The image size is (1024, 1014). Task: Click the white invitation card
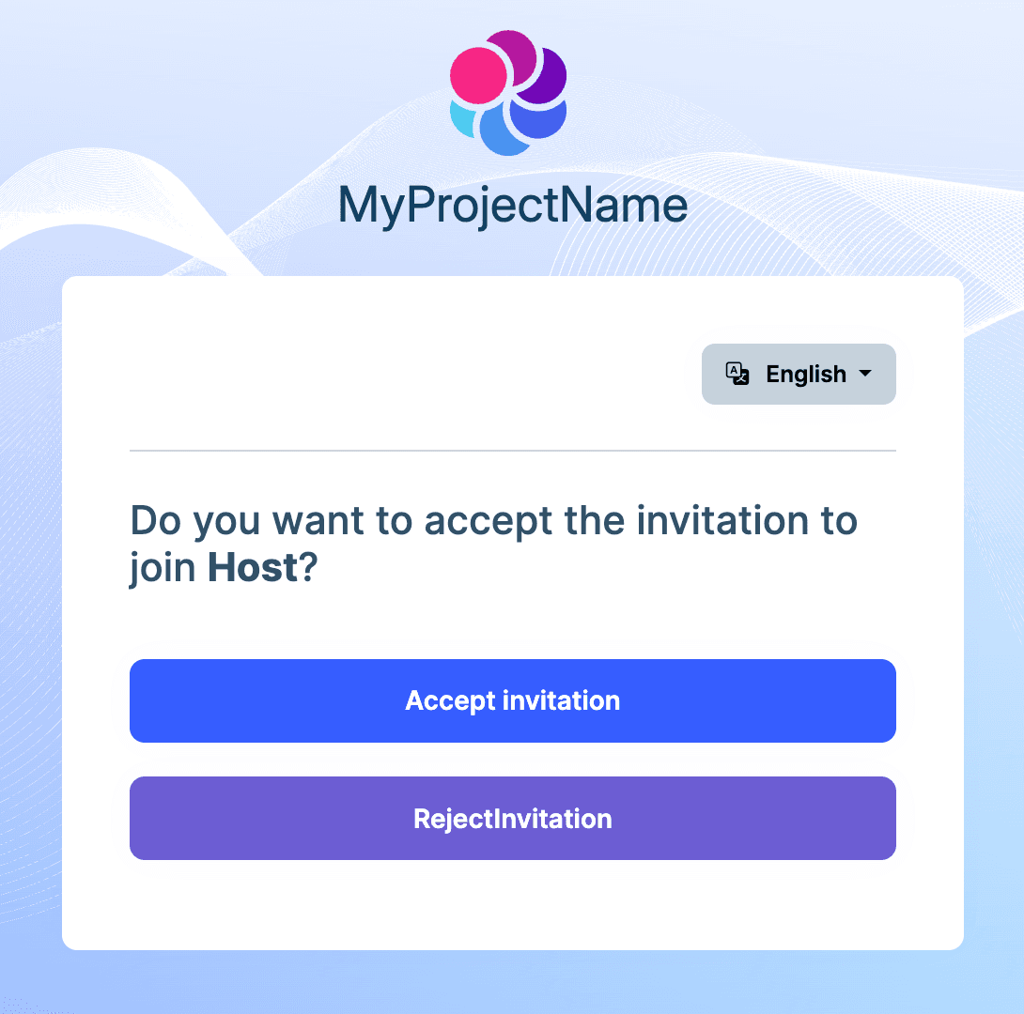tap(512, 901)
